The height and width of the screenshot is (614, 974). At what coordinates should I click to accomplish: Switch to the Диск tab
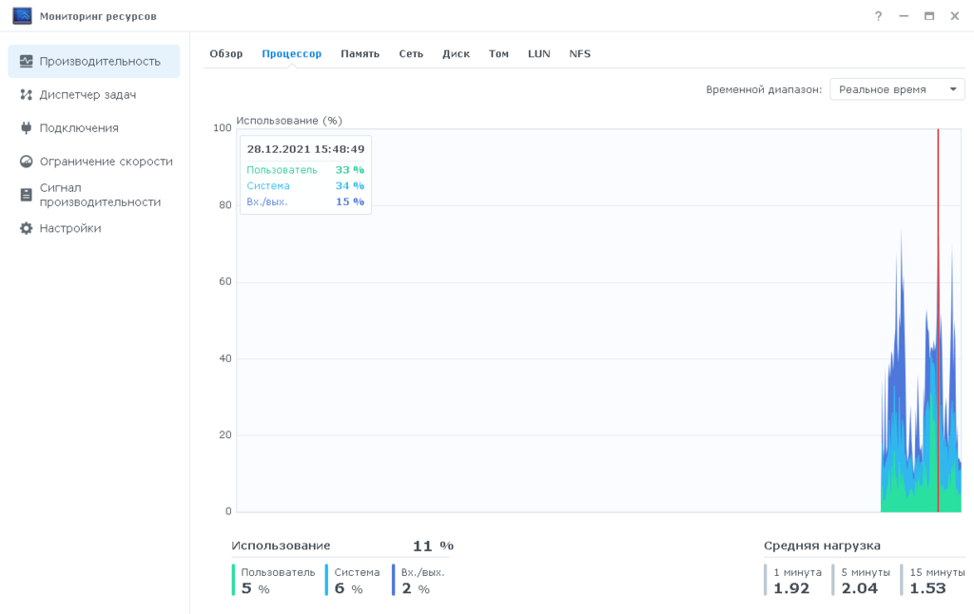[x=456, y=53]
